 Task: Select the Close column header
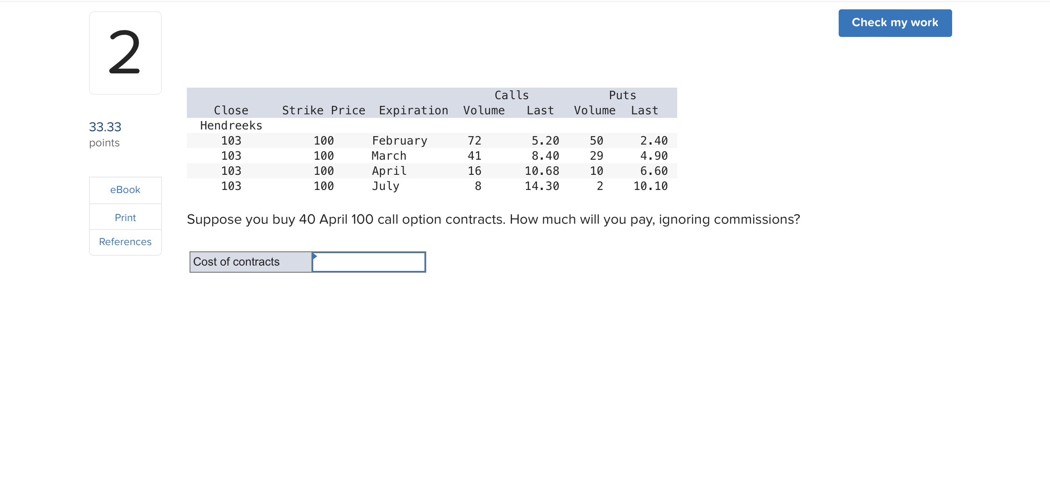tap(231, 110)
